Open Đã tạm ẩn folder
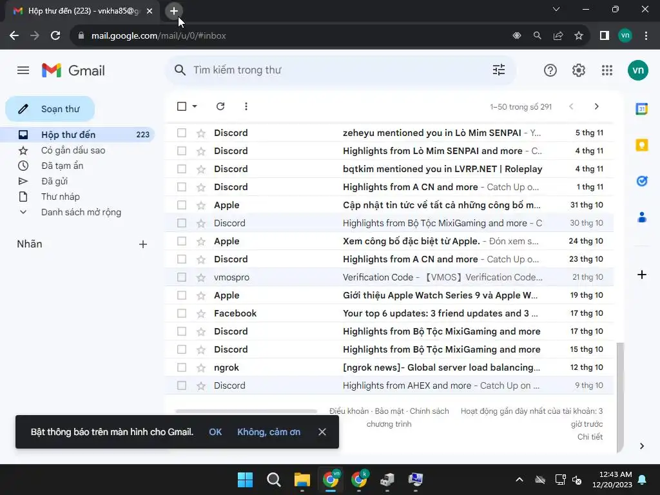 point(63,166)
